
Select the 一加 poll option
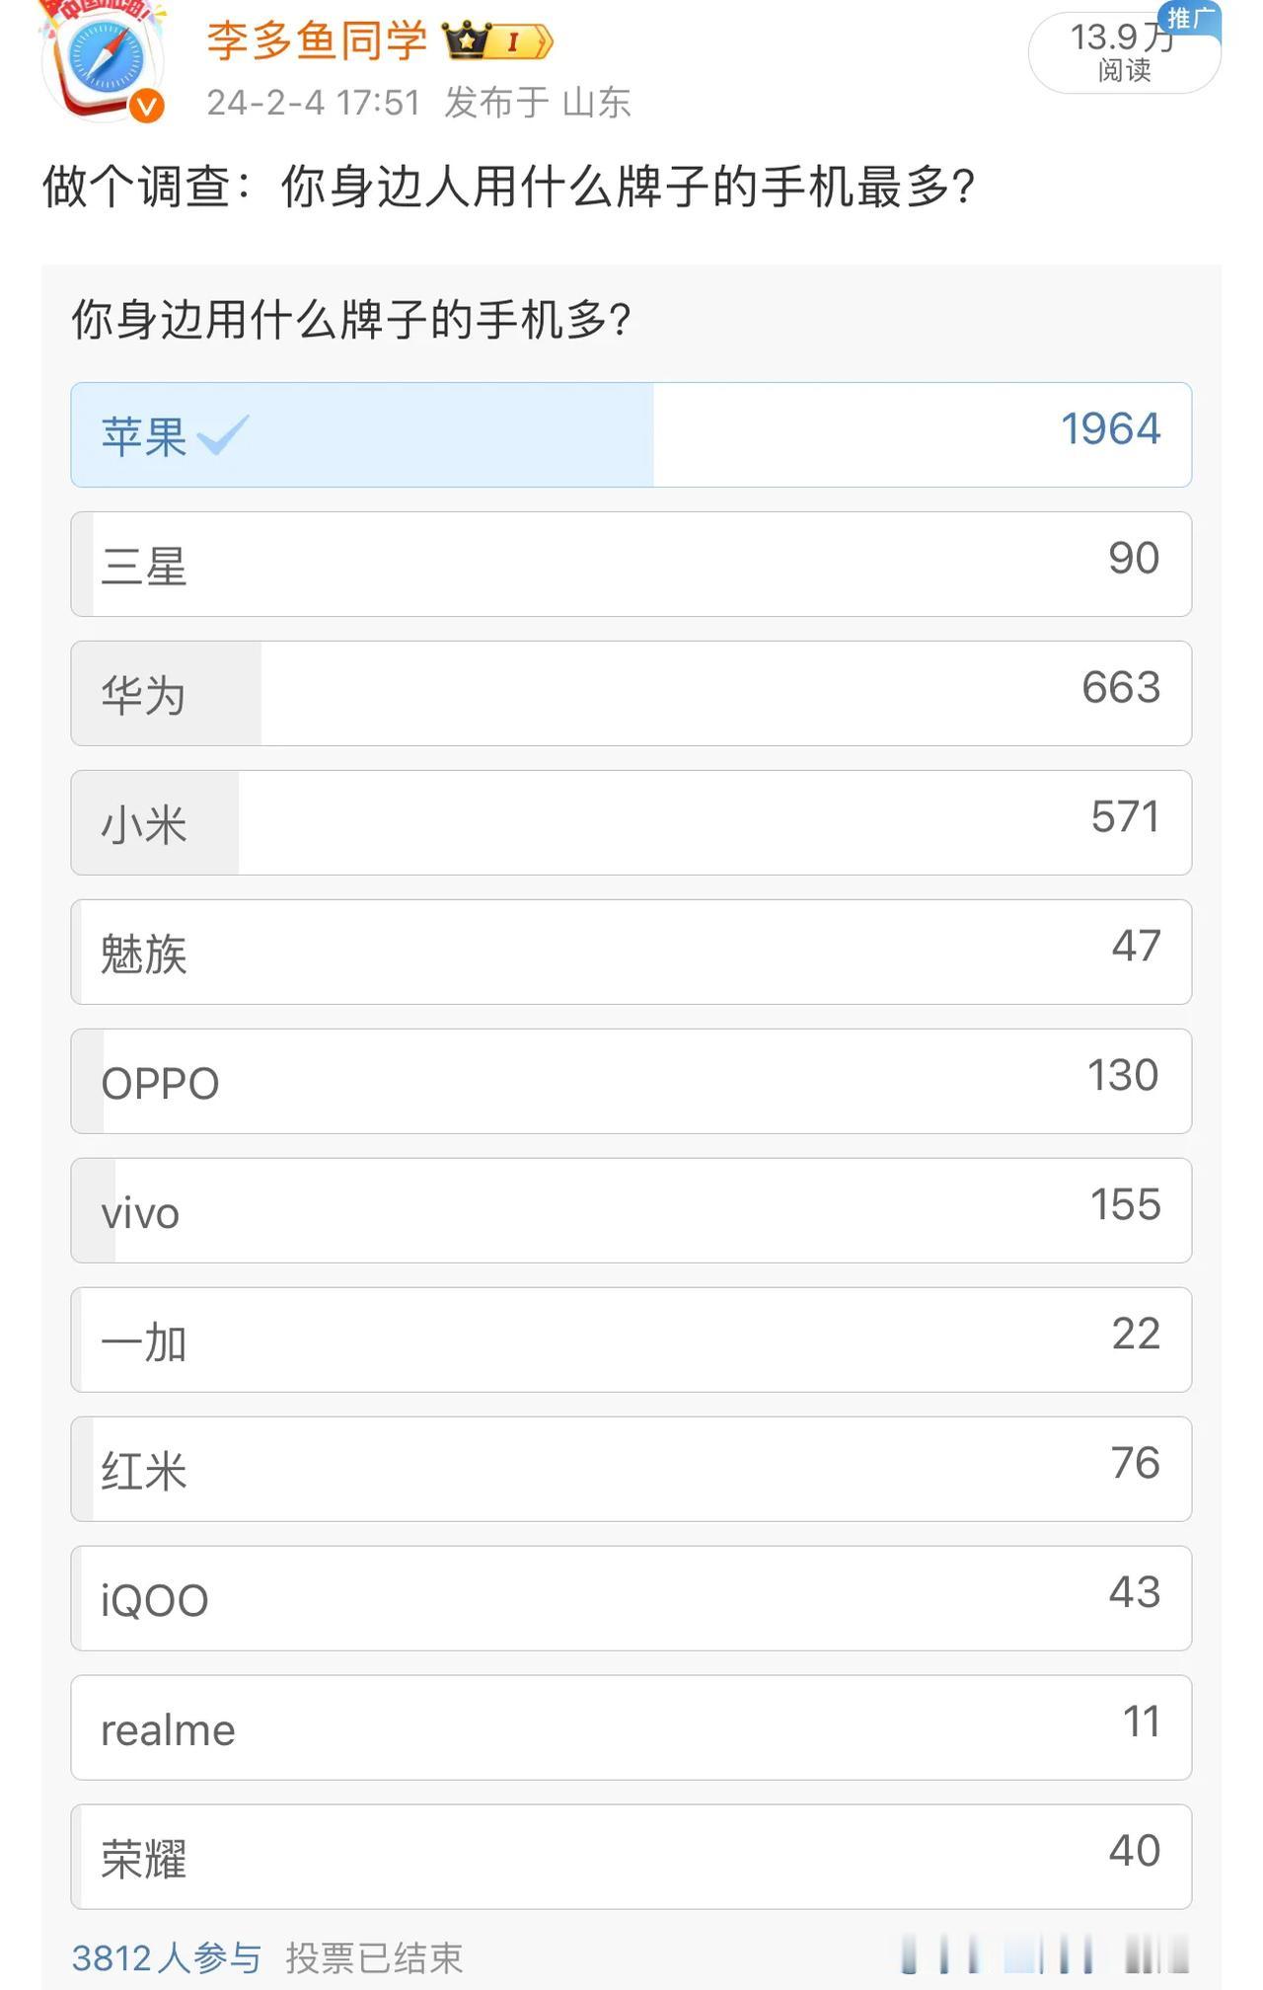point(631,1339)
